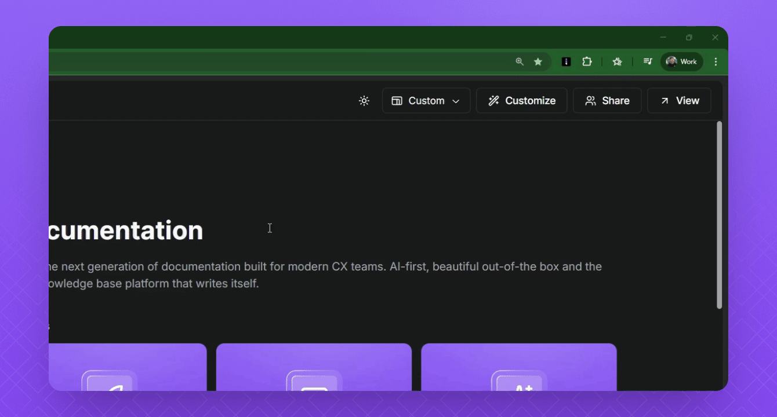Open the media controls music-note icon
The height and width of the screenshot is (417, 777).
pyautogui.click(x=648, y=61)
